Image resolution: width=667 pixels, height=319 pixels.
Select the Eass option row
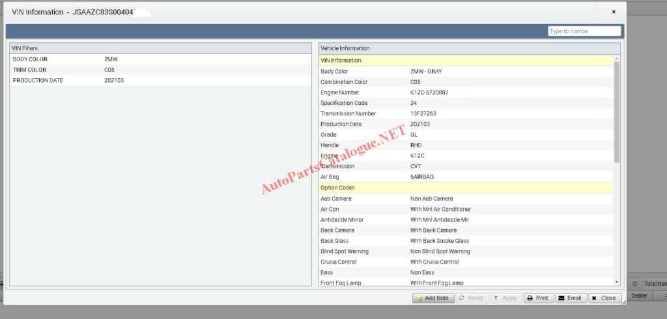(x=466, y=272)
